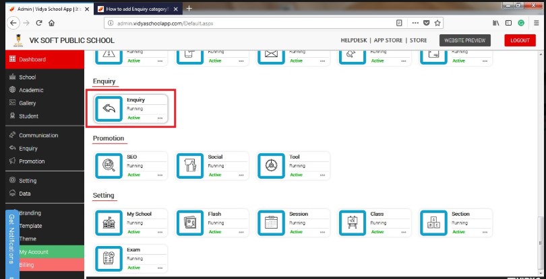
Task: Select Academic in the sidebar menu
Action: tap(31, 90)
